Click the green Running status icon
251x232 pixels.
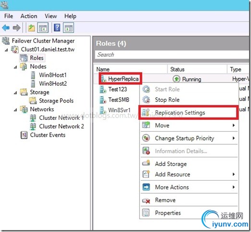tap(176, 79)
